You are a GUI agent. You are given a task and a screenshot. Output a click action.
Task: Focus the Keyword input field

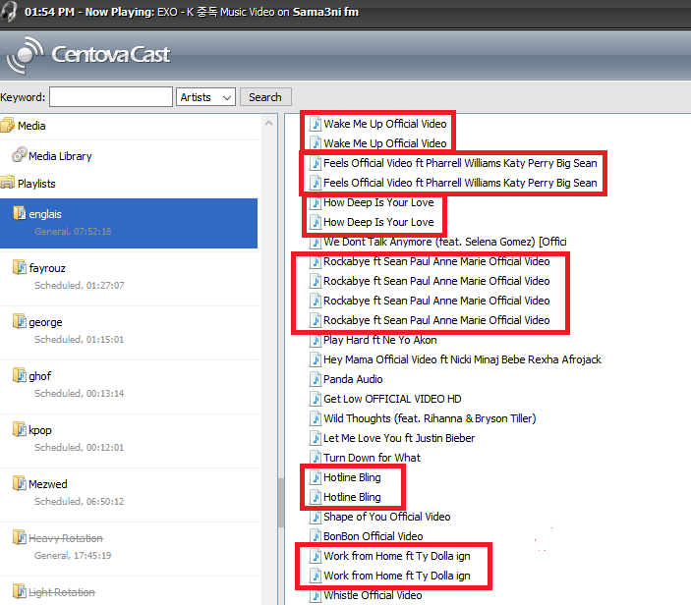pyautogui.click(x=111, y=97)
